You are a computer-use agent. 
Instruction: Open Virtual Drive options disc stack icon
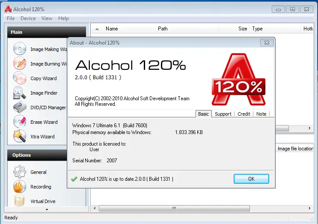(x=19, y=201)
